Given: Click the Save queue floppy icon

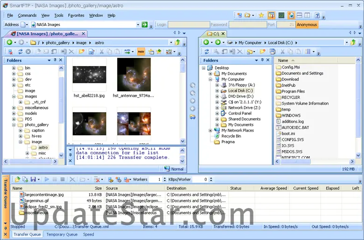Looking at the screenshot, I should 33,180.
